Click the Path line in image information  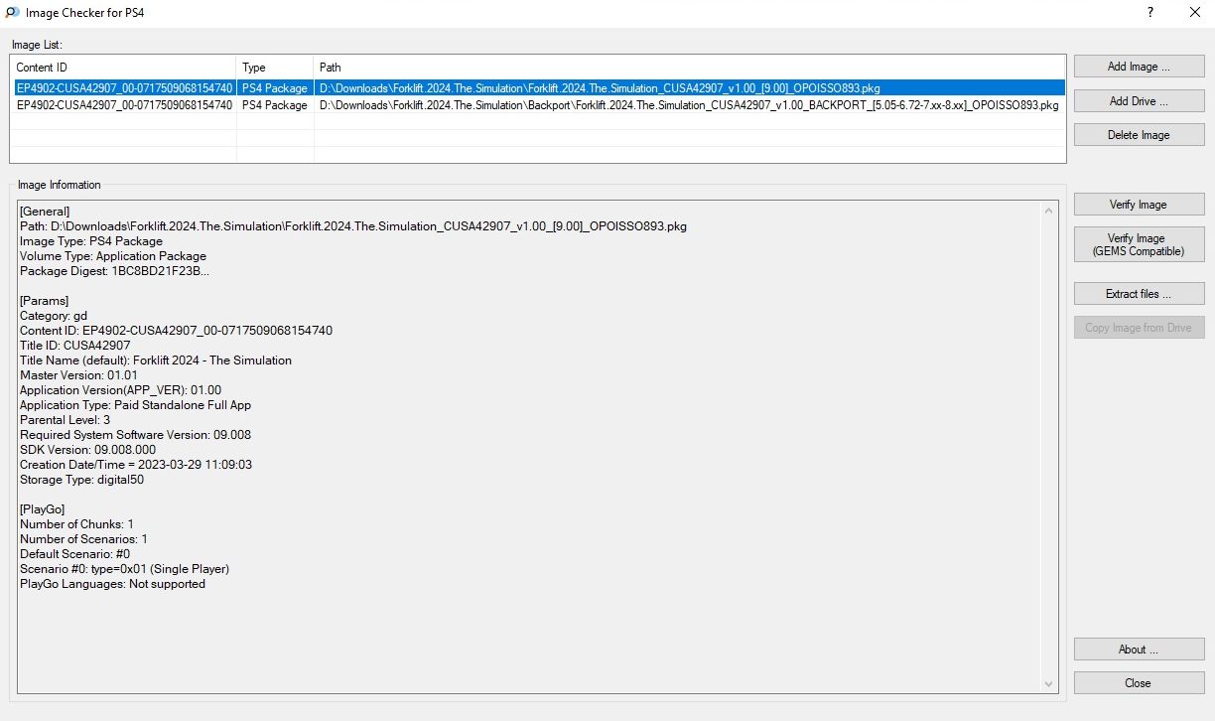click(353, 226)
